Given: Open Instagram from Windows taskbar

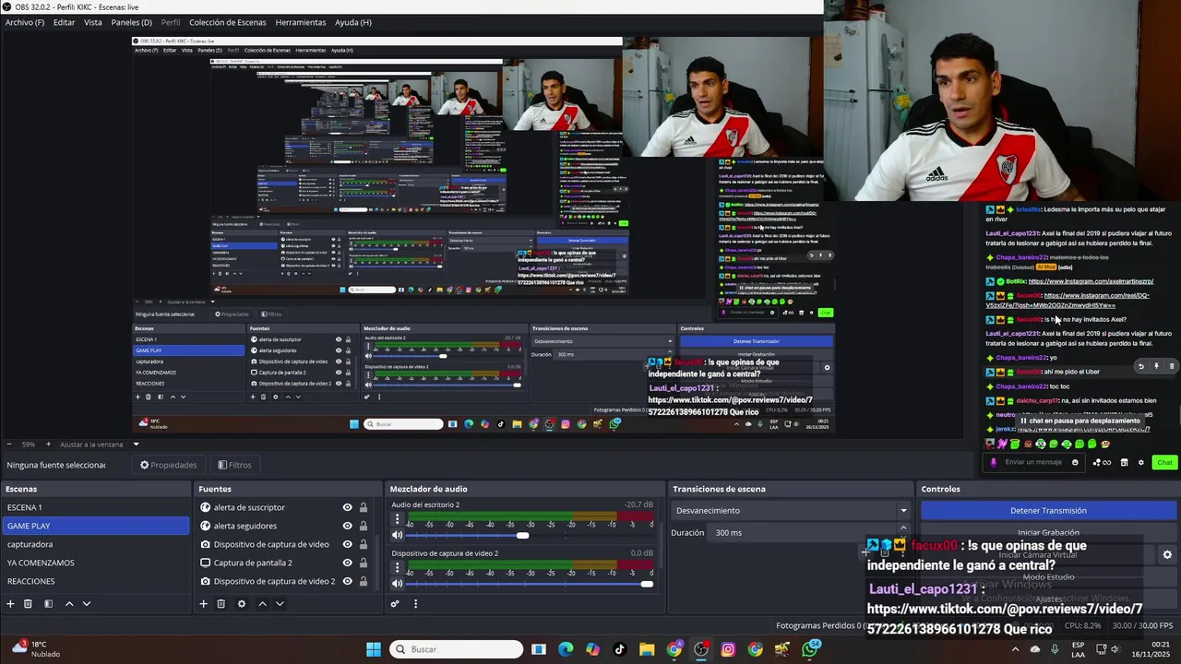Looking at the screenshot, I should point(728,649).
